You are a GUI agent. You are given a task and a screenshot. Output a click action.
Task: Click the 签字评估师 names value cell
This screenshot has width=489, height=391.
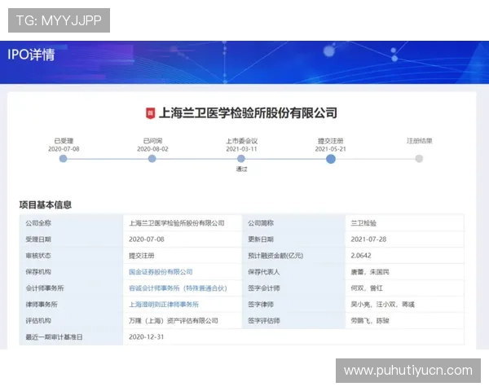tap(404, 320)
